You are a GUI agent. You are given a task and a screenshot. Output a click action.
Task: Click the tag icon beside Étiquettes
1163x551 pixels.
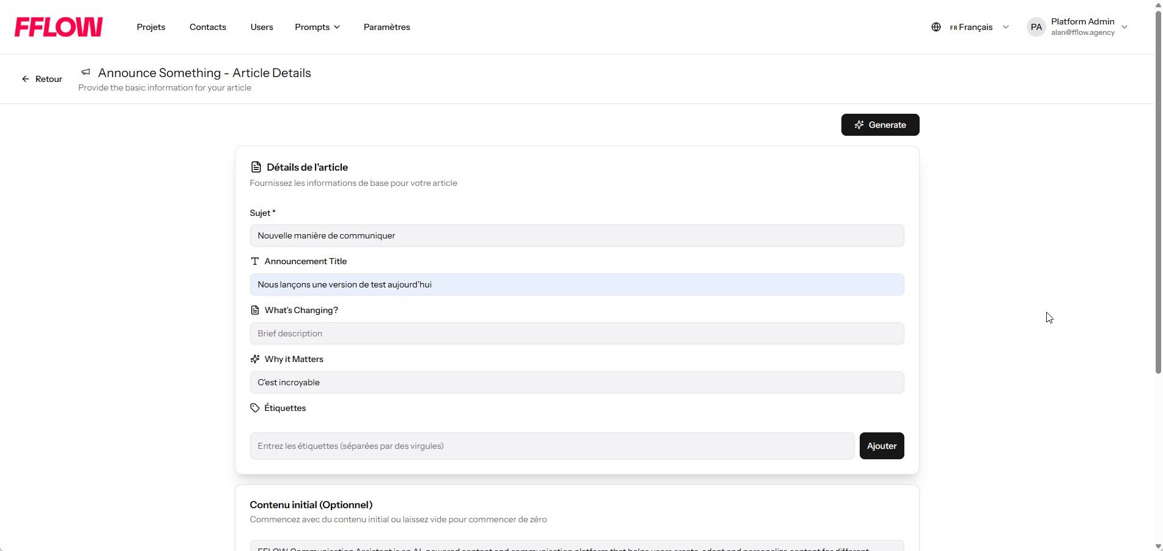click(x=255, y=408)
